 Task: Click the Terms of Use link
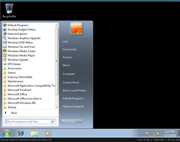(x=143, y=140)
